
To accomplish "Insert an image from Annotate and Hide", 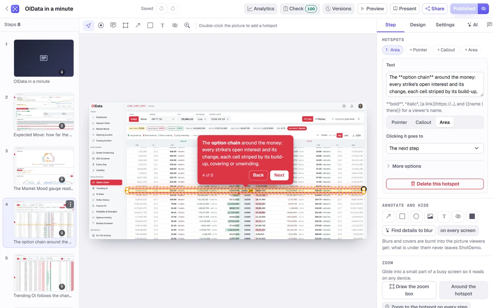I will 430,216.
